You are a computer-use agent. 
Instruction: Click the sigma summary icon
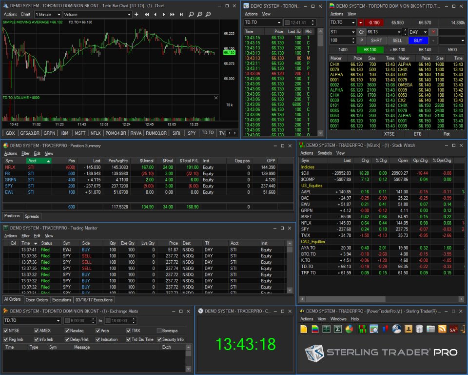(x=337, y=329)
